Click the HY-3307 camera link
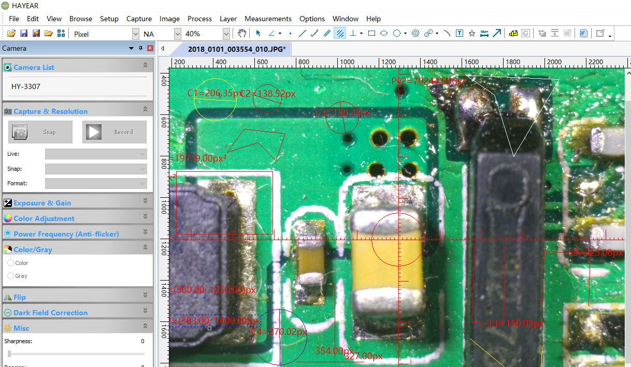 (x=26, y=86)
